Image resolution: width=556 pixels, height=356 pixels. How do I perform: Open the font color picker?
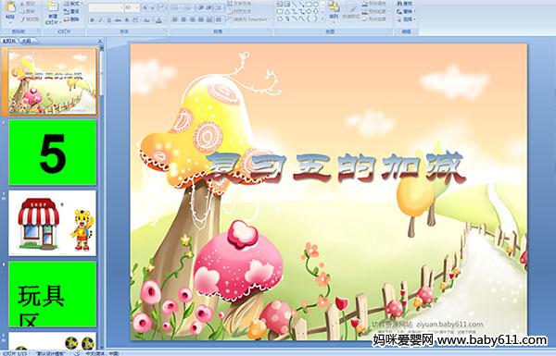point(158,20)
